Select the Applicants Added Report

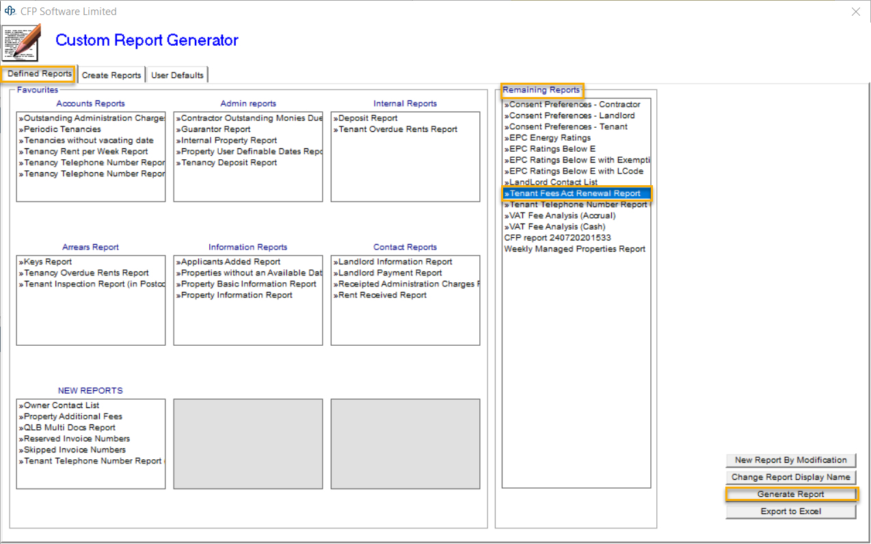[x=228, y=262]
